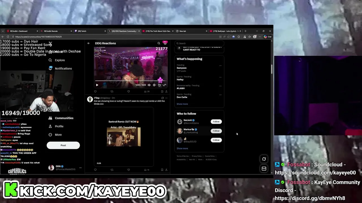Open Grok floating button
The image size is (362, 203).
pyautogui.click(x=264, y=159)
